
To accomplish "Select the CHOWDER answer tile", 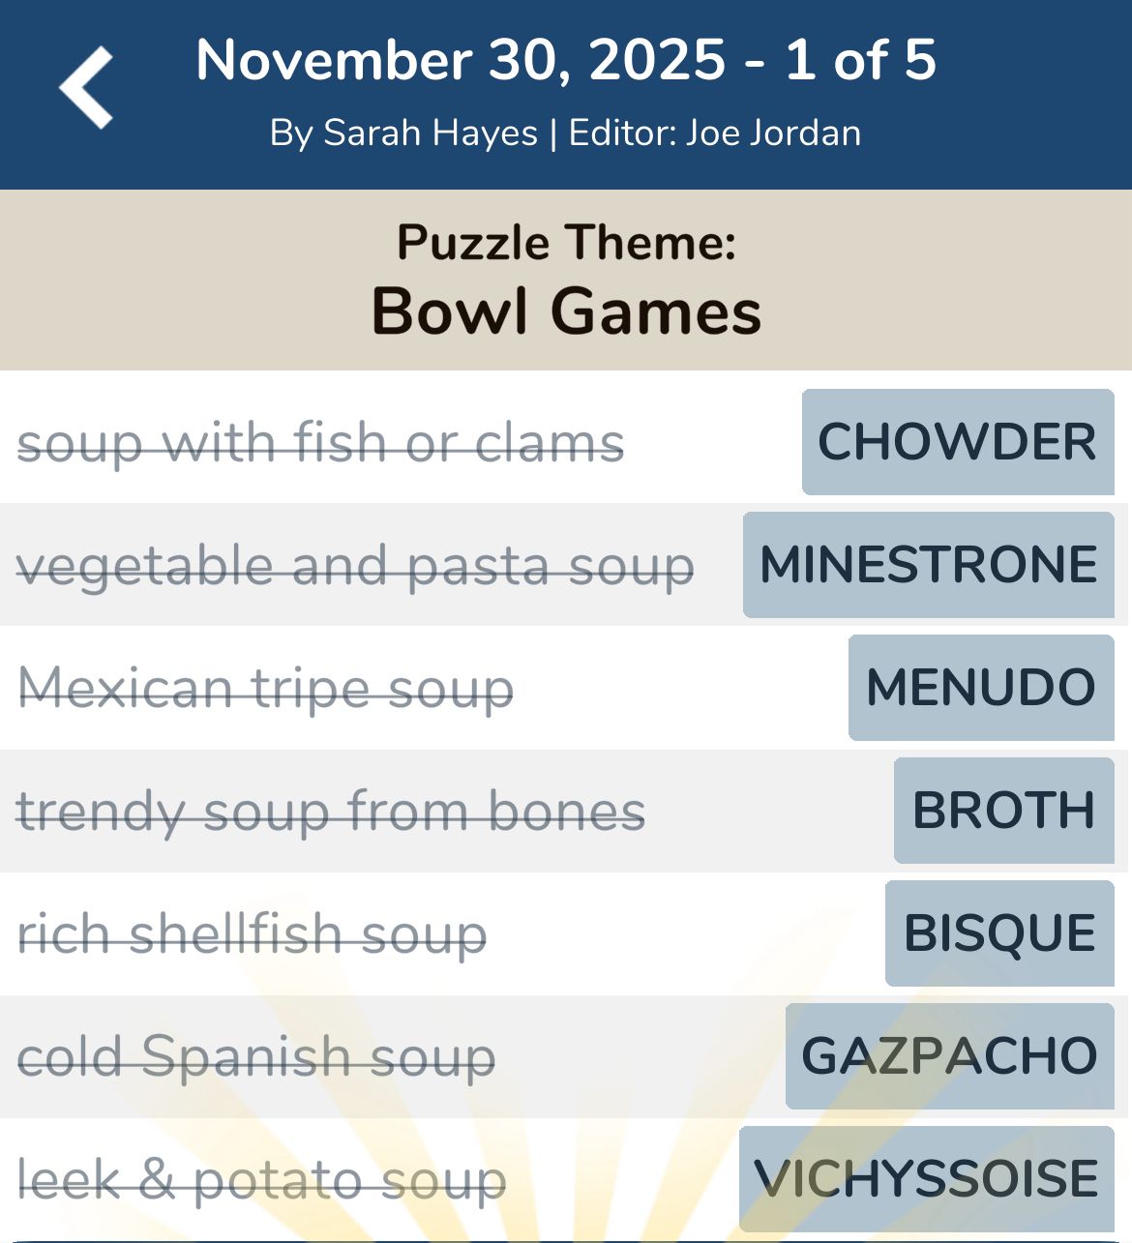I will 957,442.
